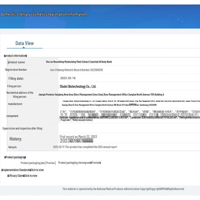Screen dimensions: 200x200
Task: Click the Product packaging plan Preview link
Action: coord(38,163)
